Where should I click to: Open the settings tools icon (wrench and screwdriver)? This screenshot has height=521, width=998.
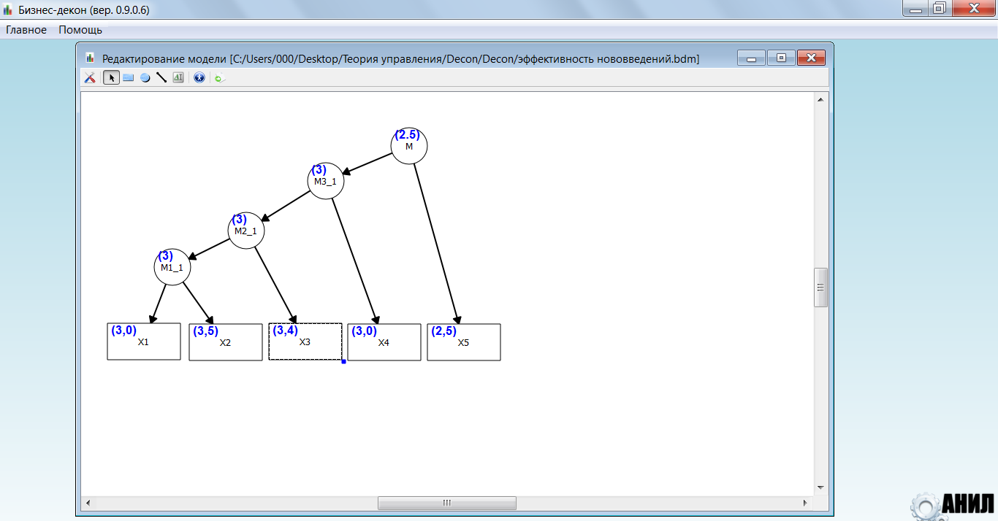pos(90,77)
